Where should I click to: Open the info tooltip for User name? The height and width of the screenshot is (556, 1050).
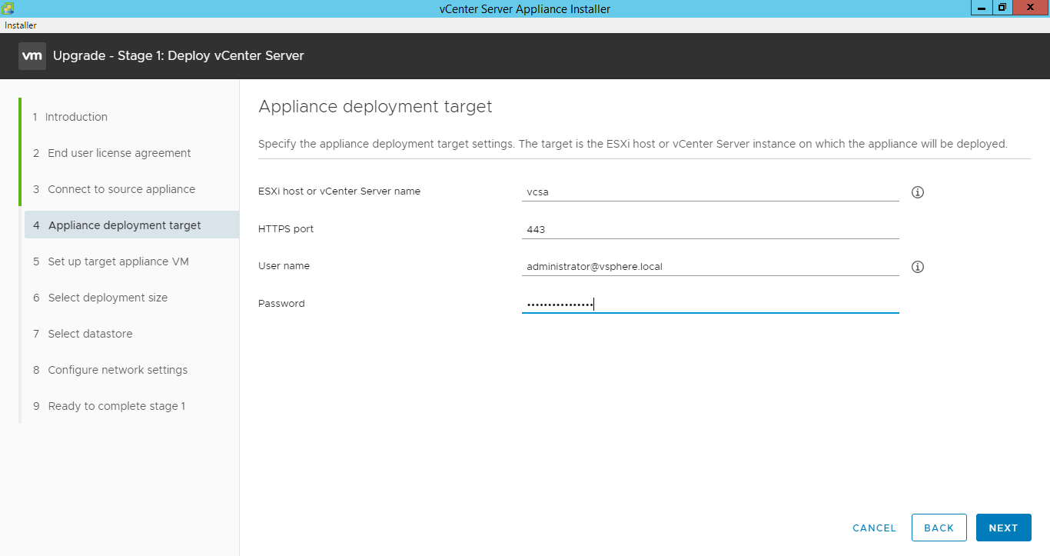(x=917, y=266)
